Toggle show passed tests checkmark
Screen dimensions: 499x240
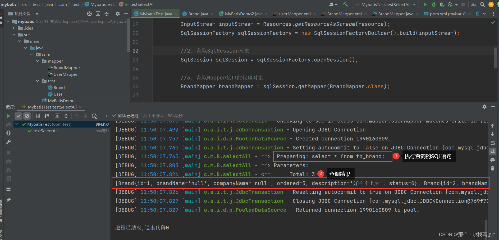tap(18, 116)
